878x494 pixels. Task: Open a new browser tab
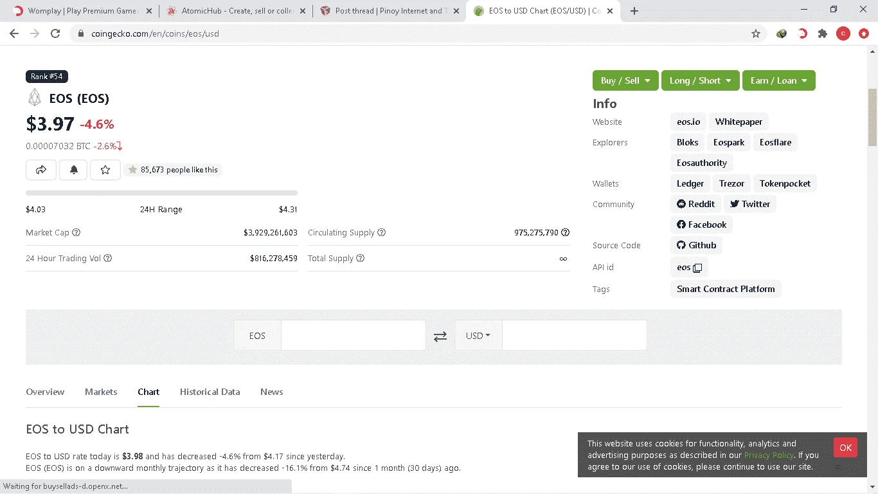634,11
